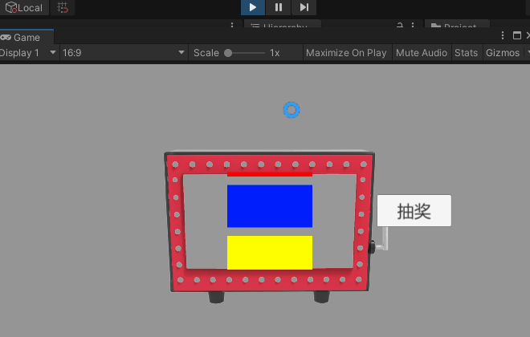Click the slot machine lever handle
The height and width of the screenshot is (337, 530).
(381, 241)
